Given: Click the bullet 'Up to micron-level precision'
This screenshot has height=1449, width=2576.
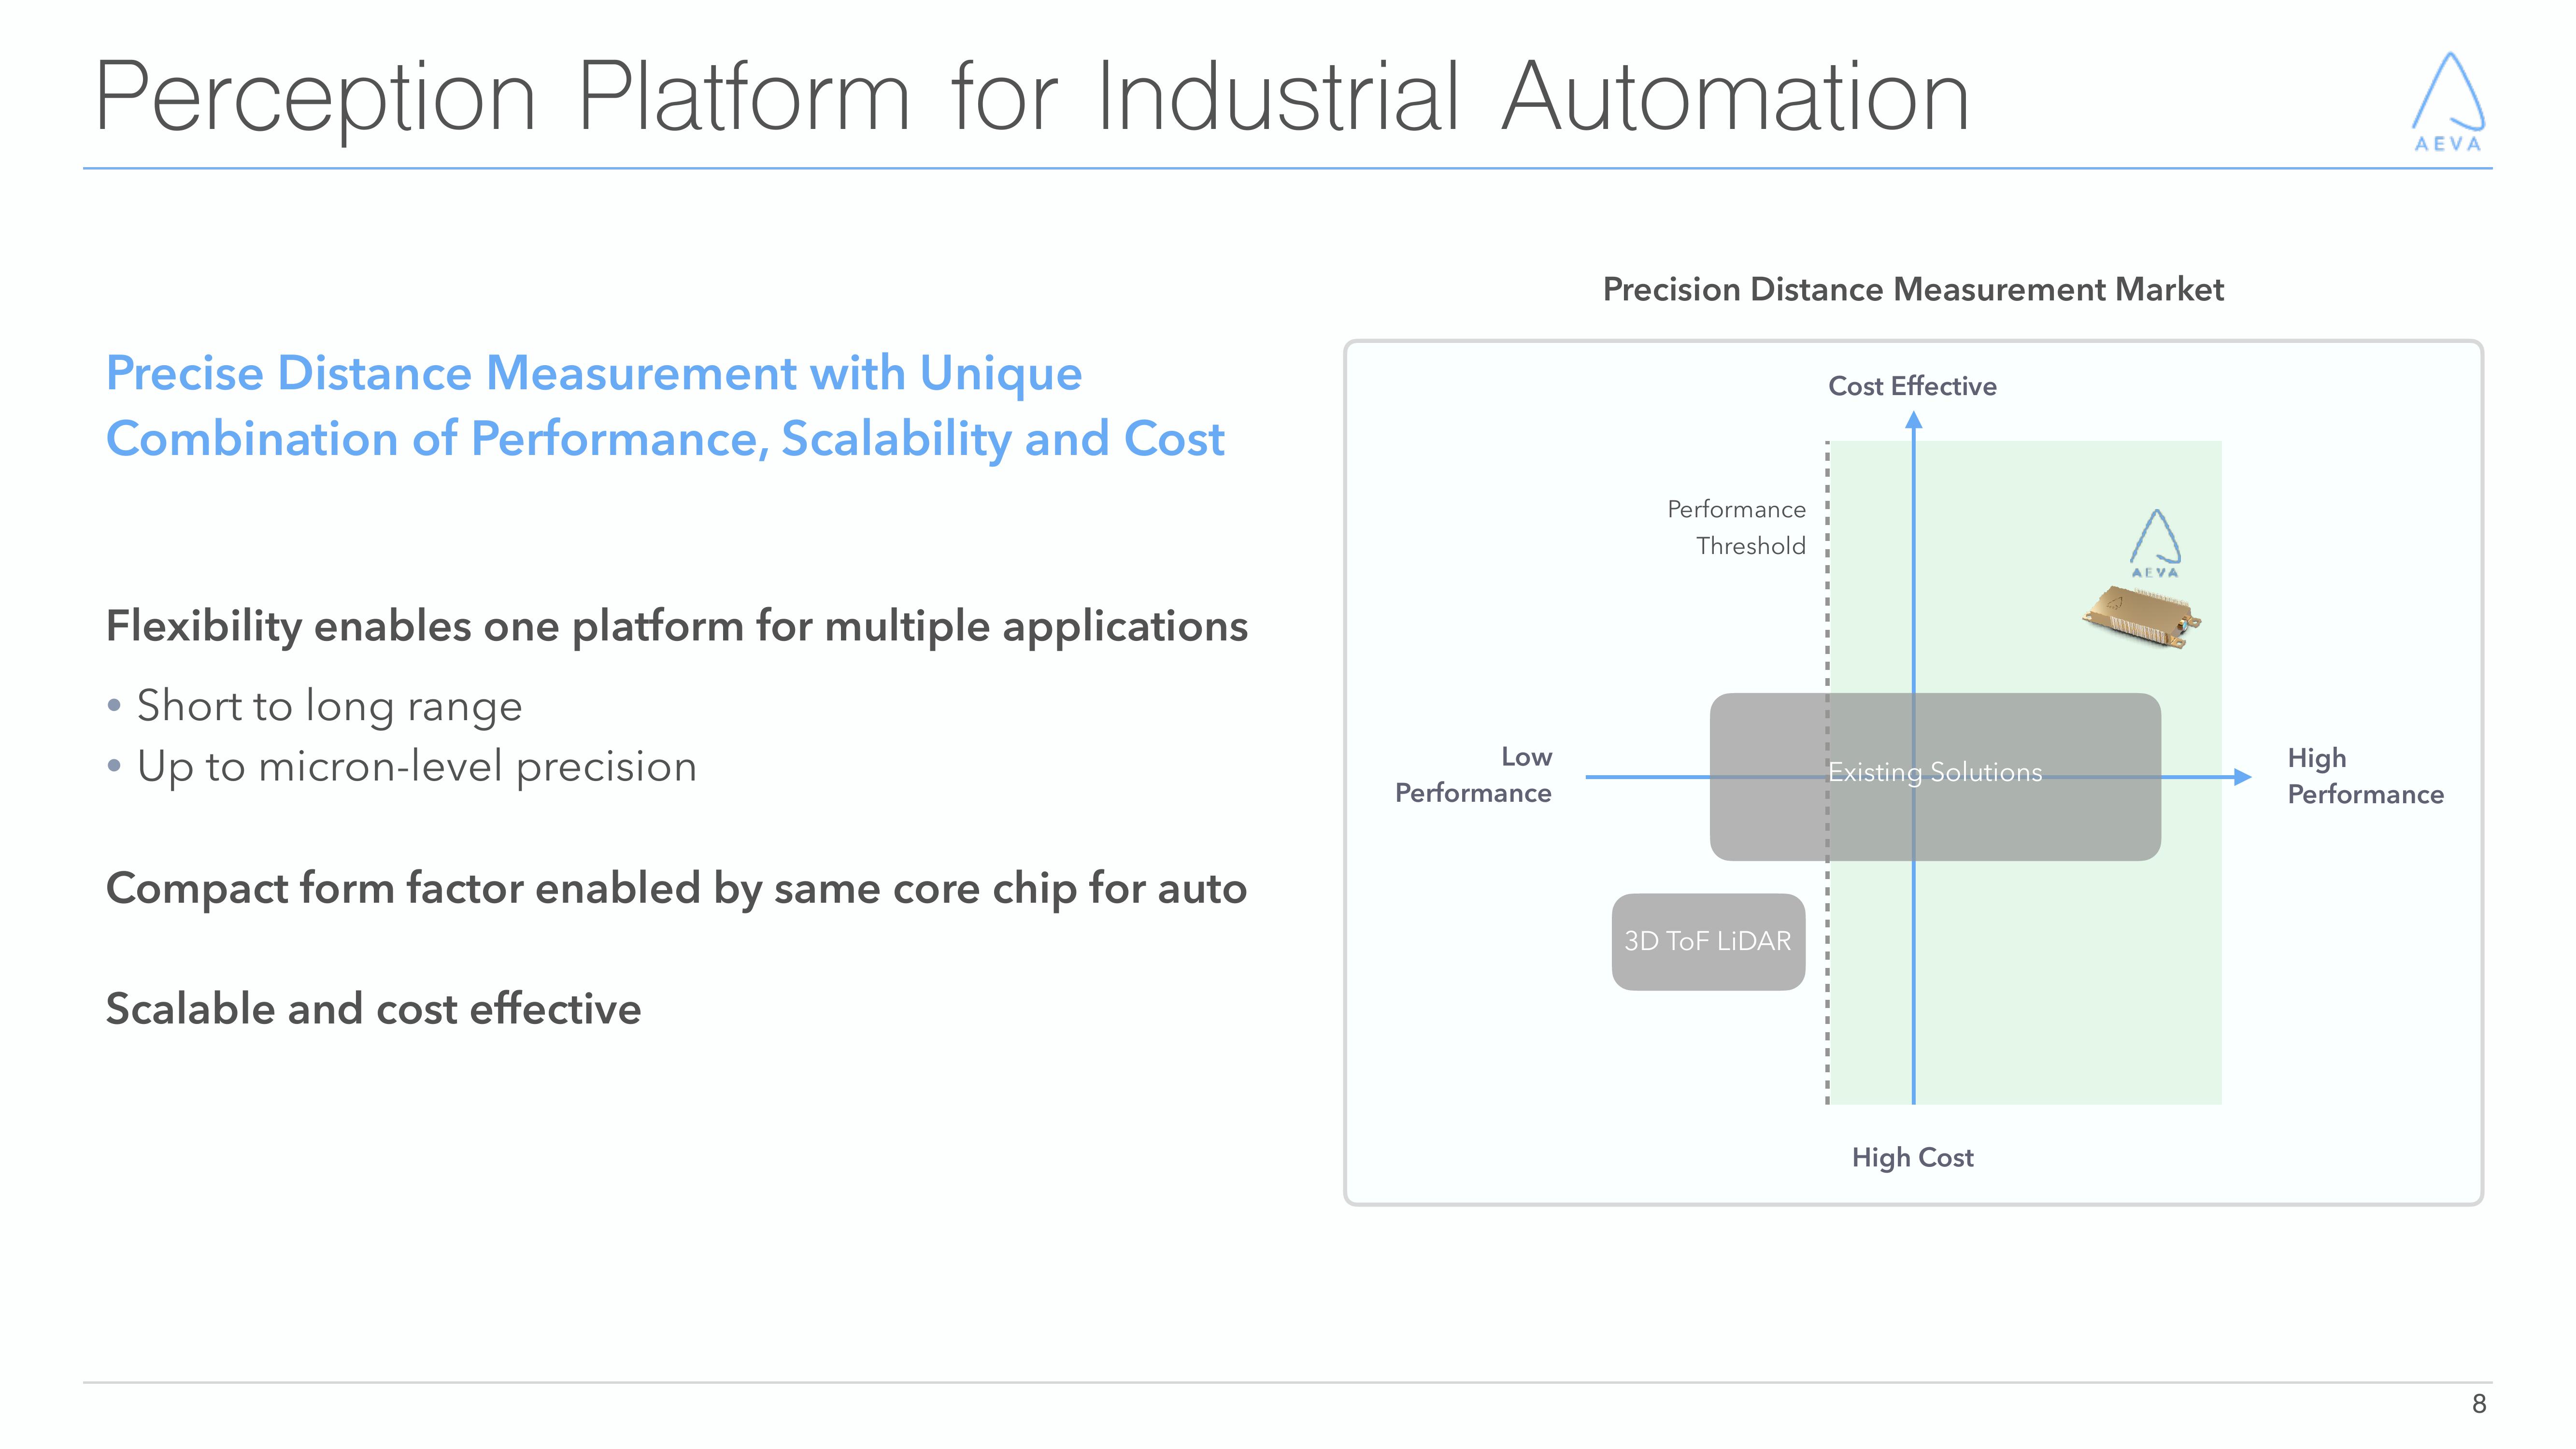Looking at the screenshot, I should click(x=416, y=767).
